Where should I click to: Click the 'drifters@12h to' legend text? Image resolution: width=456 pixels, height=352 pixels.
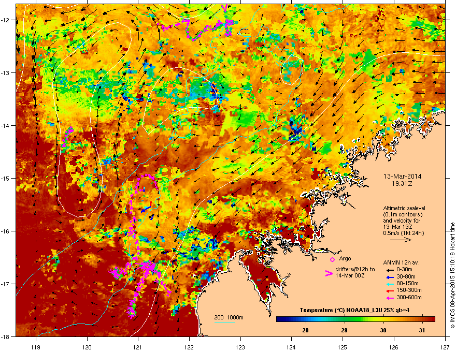point(355,270)
